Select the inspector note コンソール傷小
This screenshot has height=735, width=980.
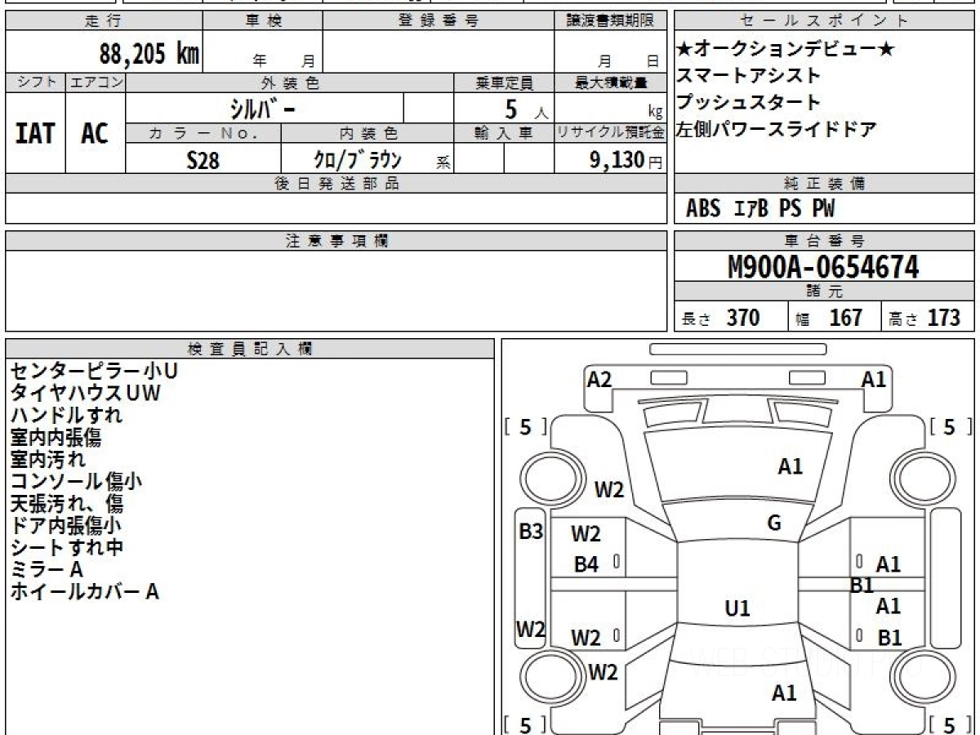(76, 481)
